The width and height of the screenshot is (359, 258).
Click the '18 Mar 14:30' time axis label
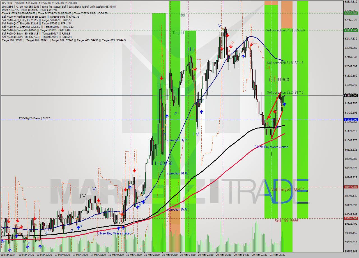(134, 255)
